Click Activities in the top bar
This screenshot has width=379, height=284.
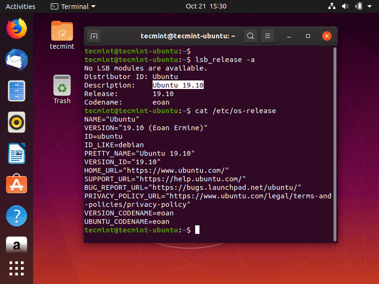tap(20, 6)
